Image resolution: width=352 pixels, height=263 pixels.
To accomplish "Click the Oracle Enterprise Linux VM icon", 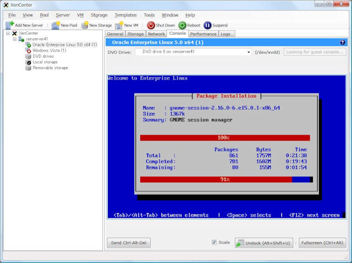I will tap(28, 45).
